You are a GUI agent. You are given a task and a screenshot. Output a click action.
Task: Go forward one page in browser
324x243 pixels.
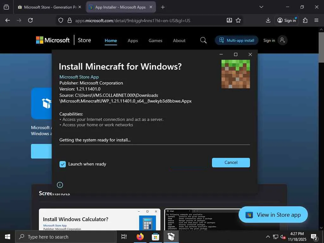19,20
